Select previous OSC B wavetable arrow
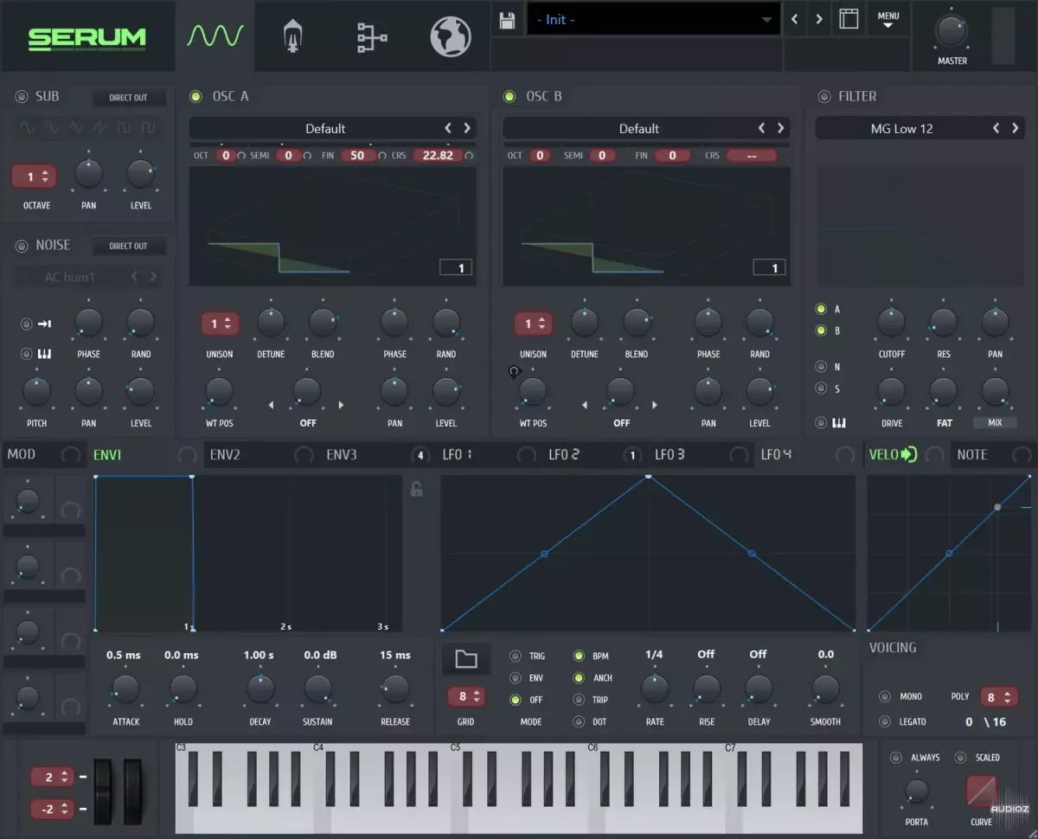 click(x=761, y=128)
